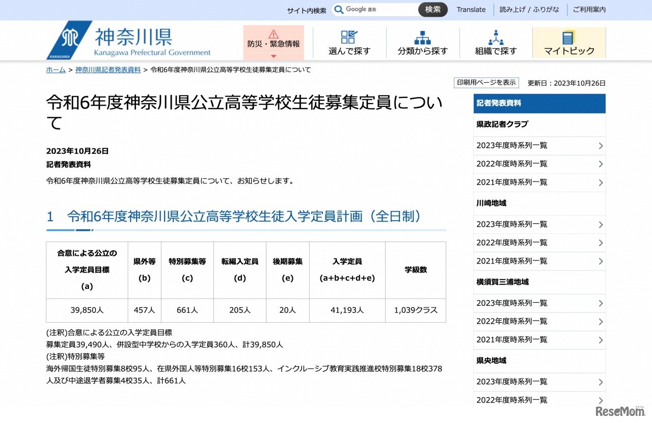Select the 分類から探す hierarchy icon

(x=422, y=37)
